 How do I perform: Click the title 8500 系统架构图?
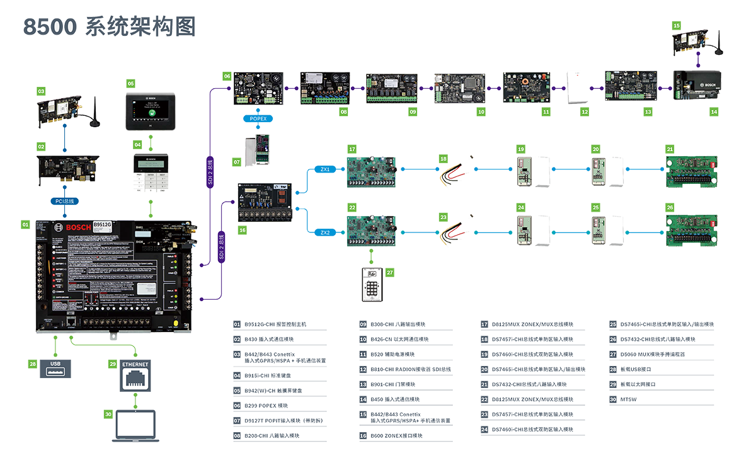109,26
